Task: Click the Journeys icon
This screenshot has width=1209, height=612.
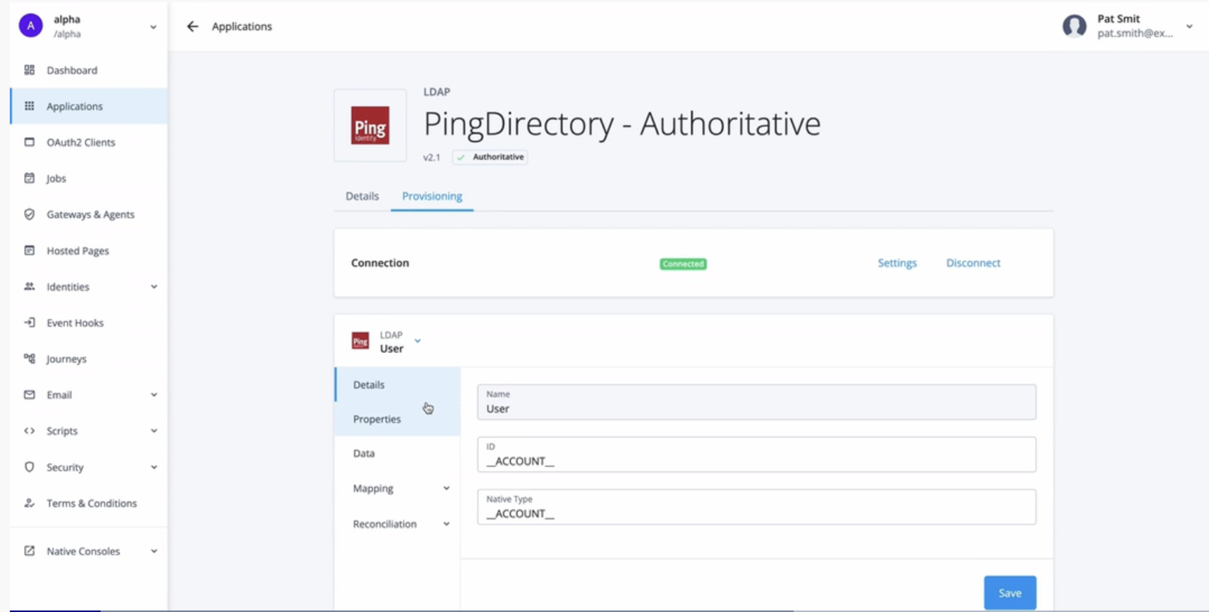Action: coord(29,359)
